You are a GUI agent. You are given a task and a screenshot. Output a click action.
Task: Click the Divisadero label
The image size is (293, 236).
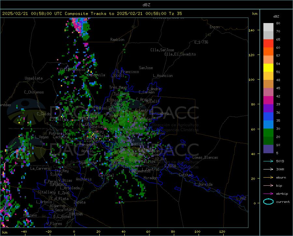(159, 113)
